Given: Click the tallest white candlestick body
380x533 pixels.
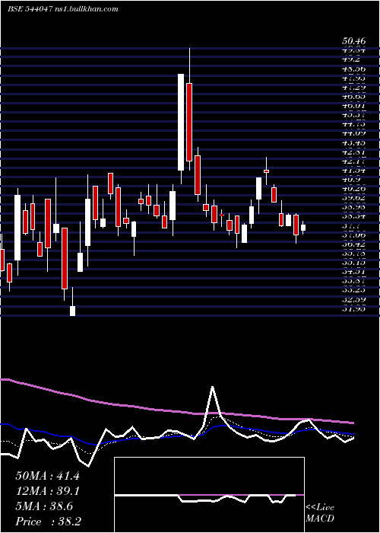Looking at the screenshot, I should (181, 122).
